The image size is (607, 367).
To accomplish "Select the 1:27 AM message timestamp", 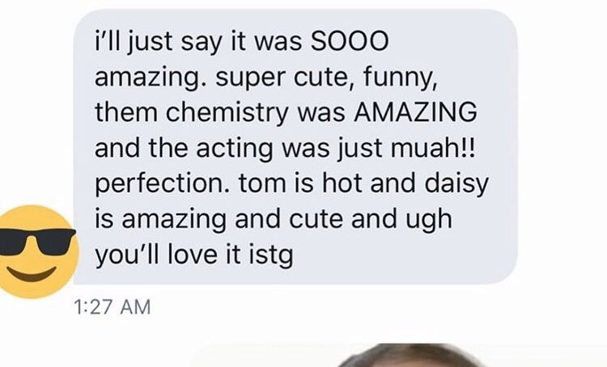I will (x=112, y=307).
